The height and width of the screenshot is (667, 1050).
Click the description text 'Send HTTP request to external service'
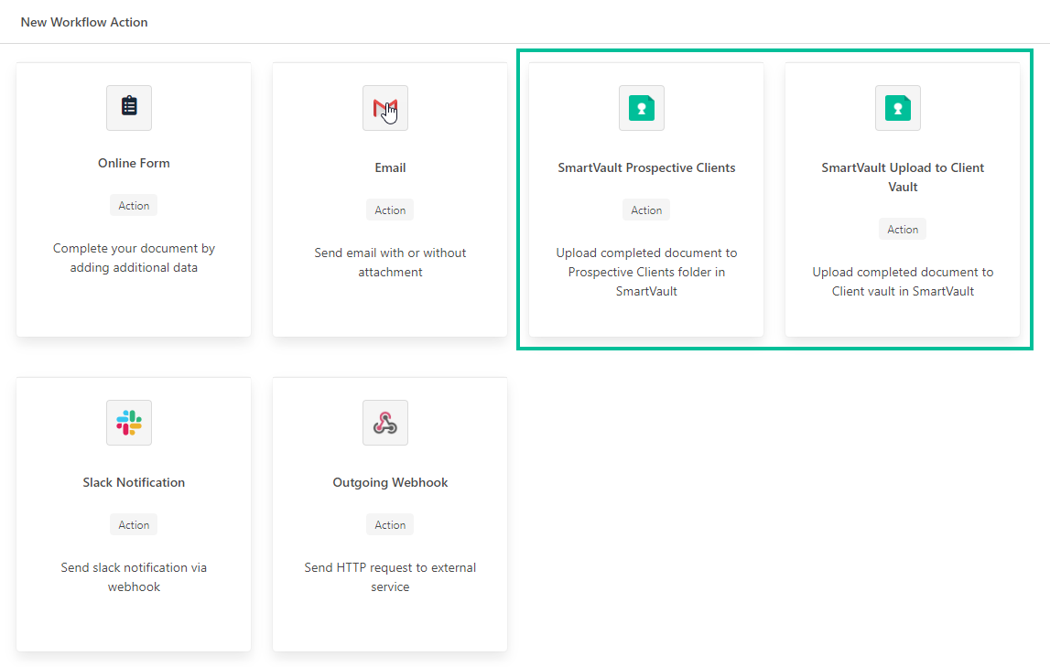click(390, 576)
